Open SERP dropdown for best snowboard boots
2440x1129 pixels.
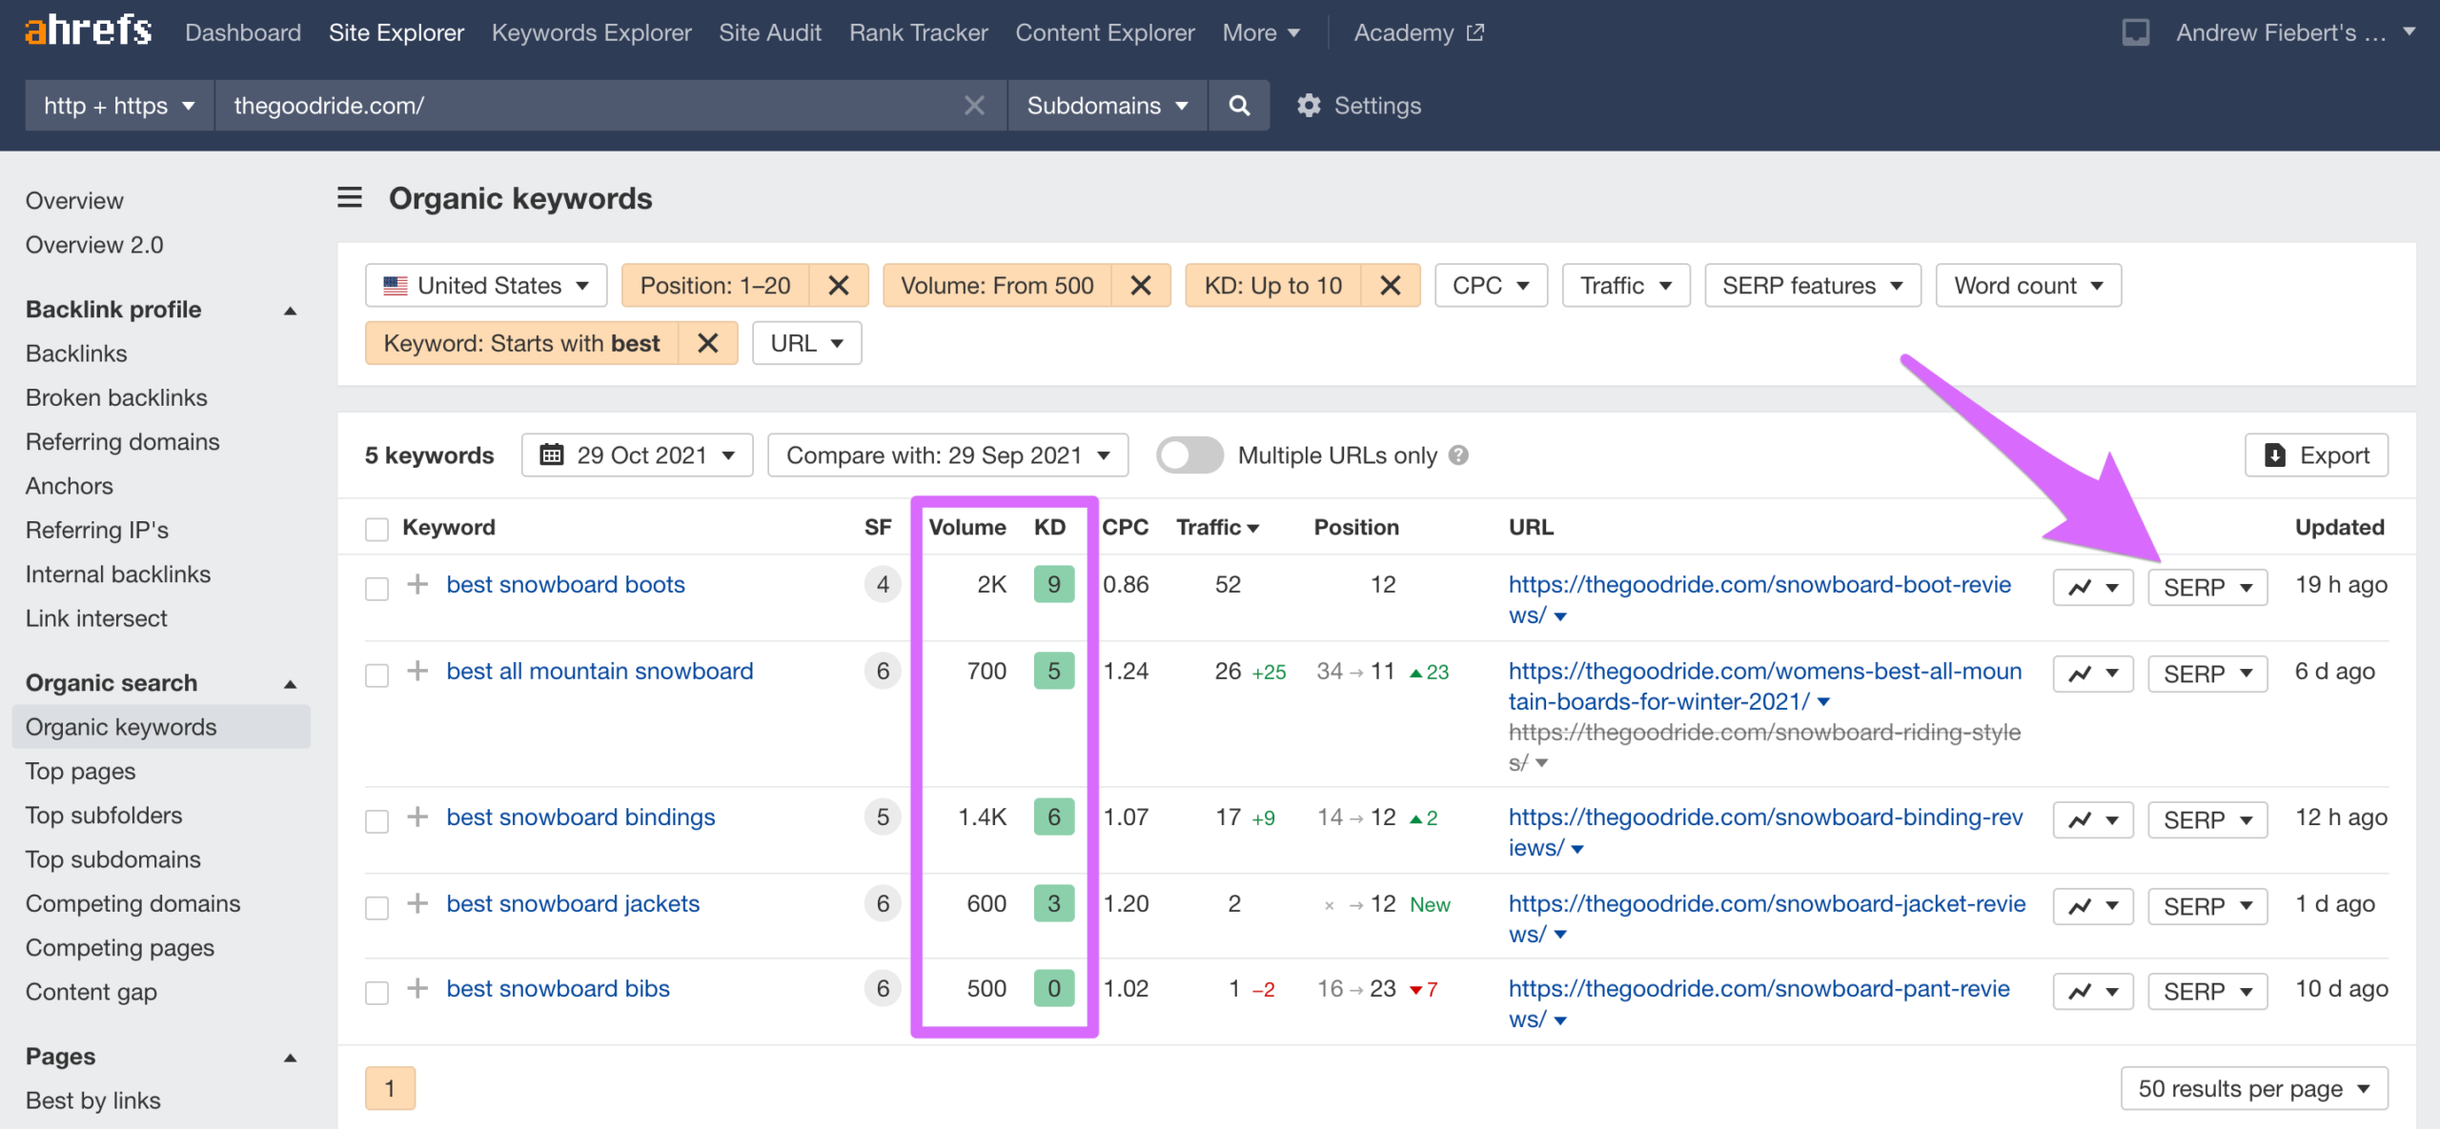[x=2206, y=587]
